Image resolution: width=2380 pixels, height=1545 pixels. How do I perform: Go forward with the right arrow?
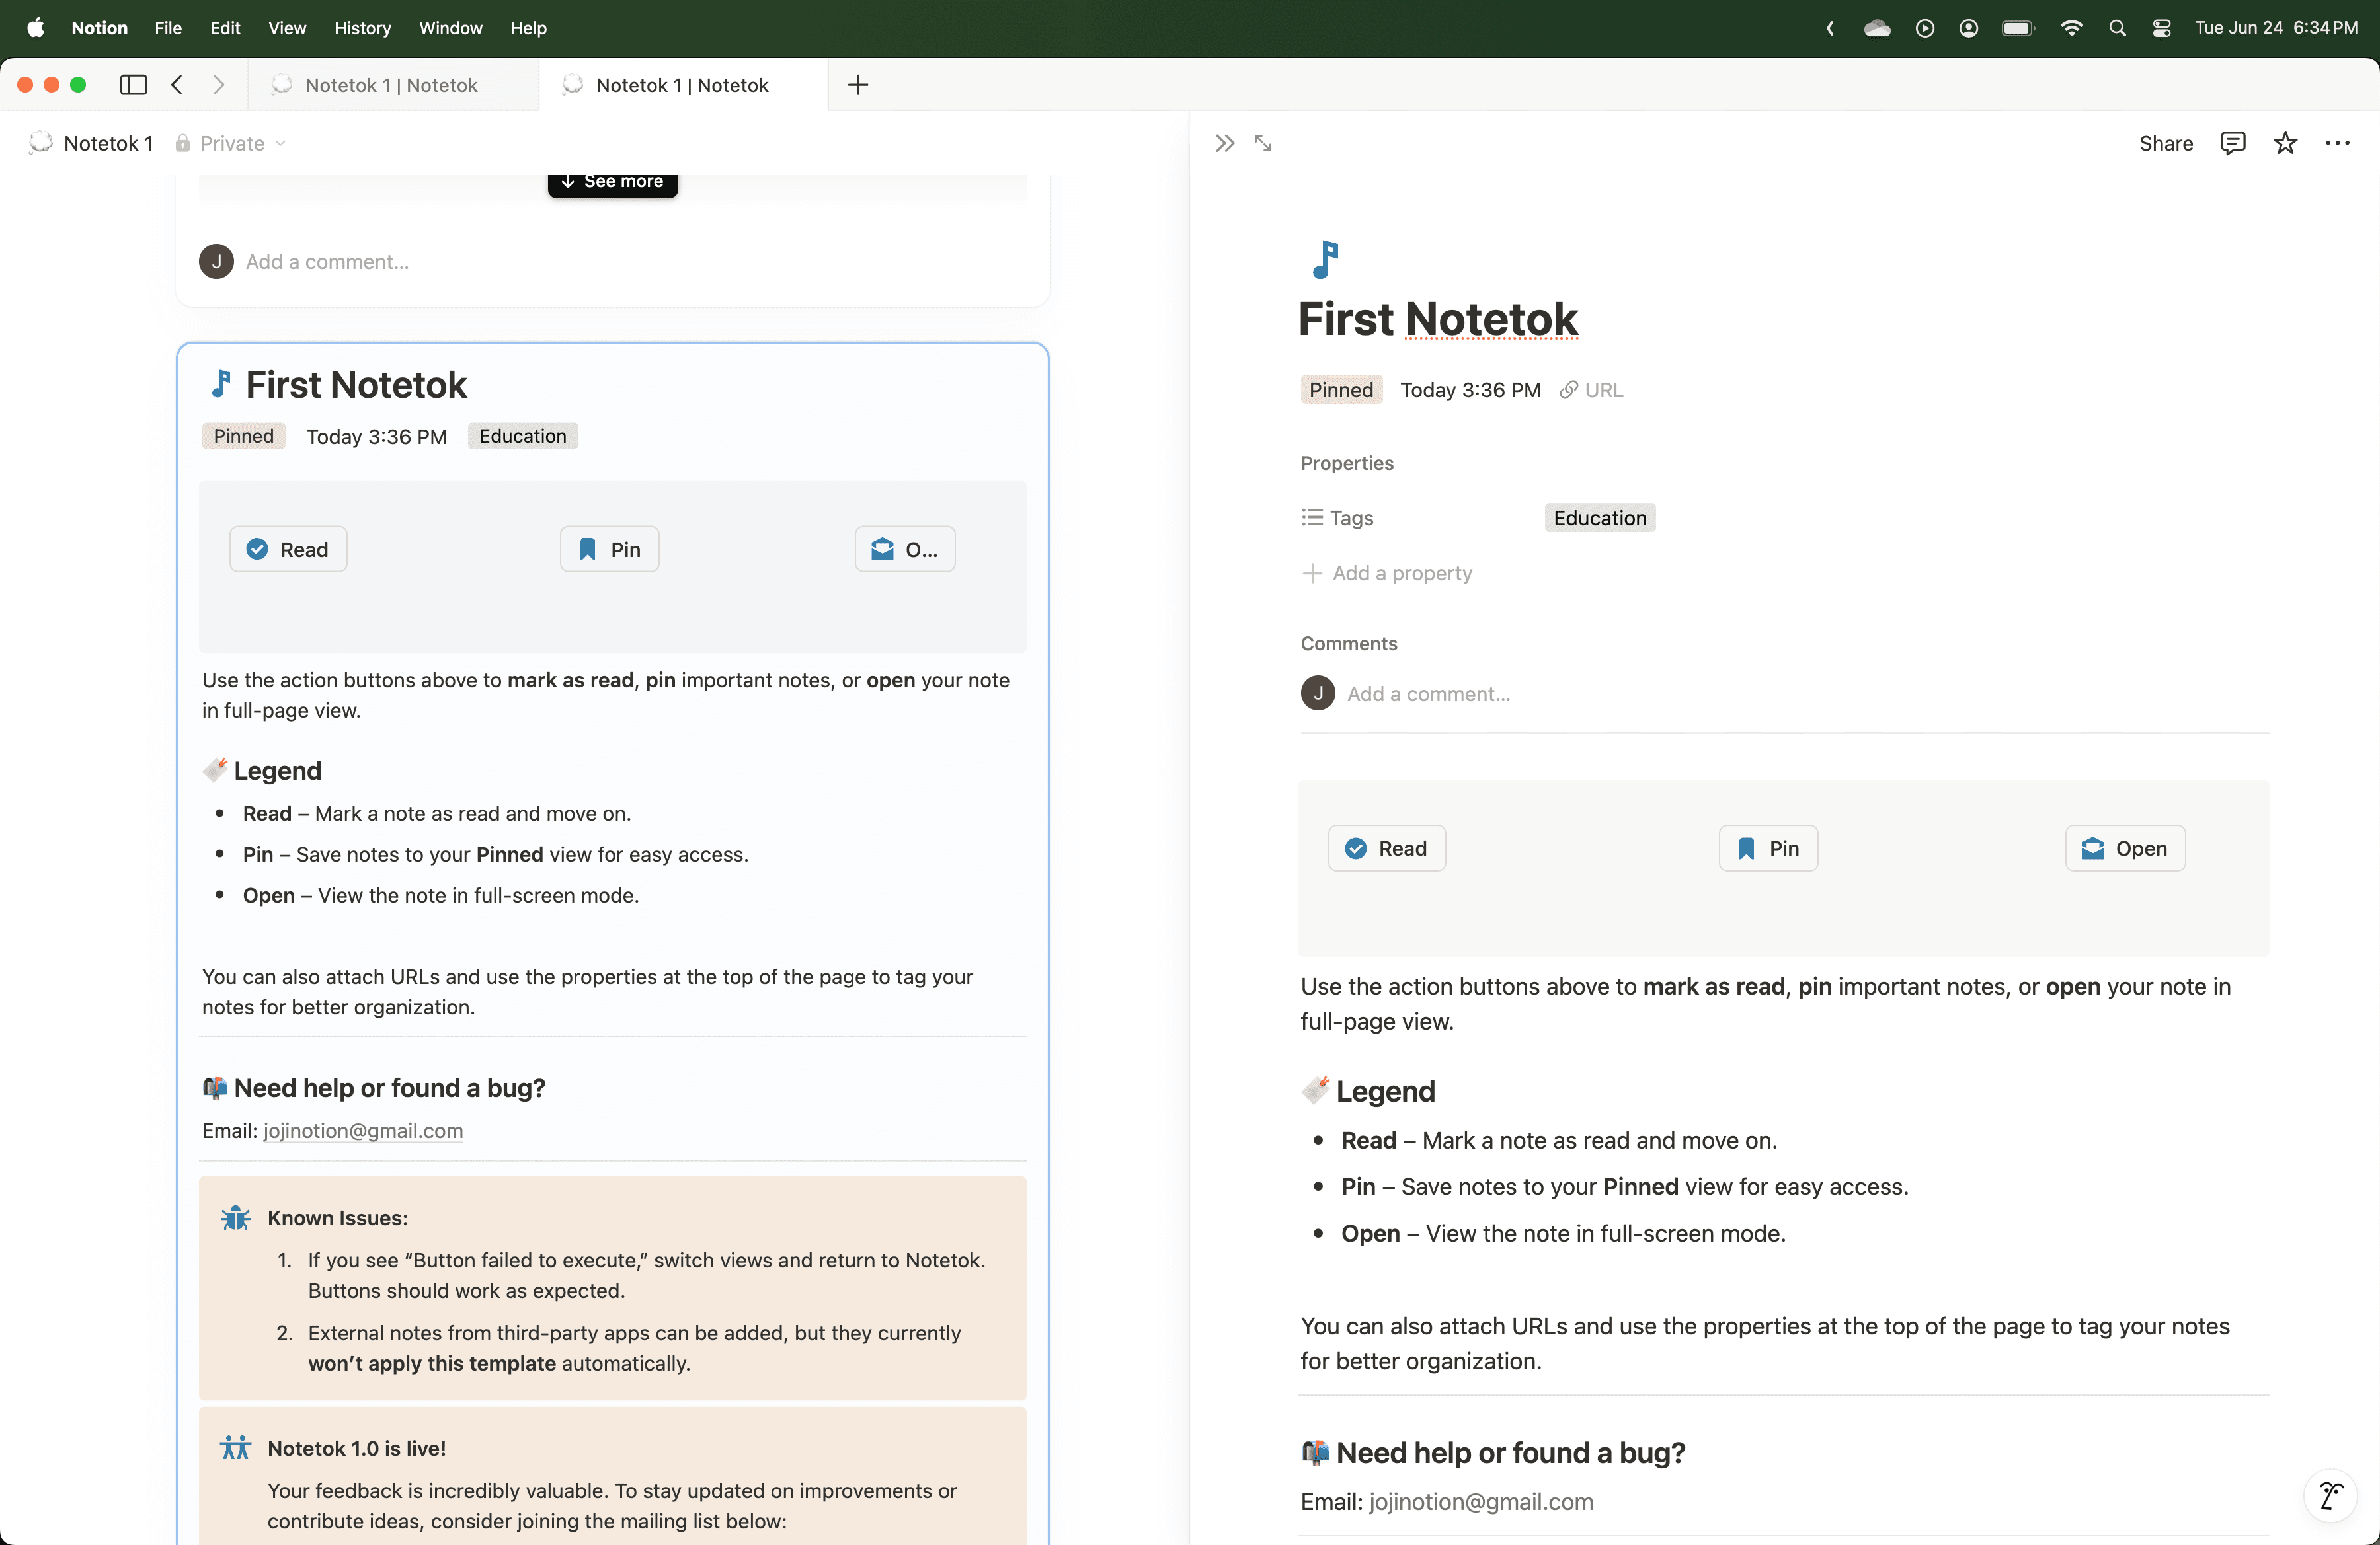point(219,85)
